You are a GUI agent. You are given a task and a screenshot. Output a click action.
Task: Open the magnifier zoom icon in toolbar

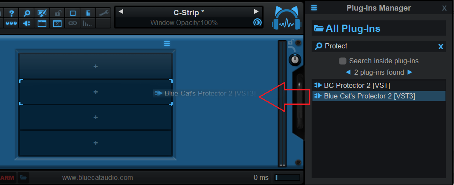pyautogui.click(x=27, y=13)
